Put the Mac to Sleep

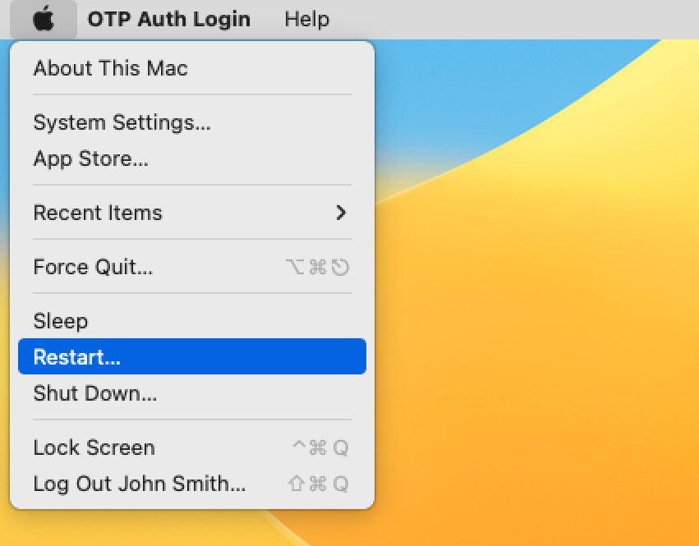click(x=60, y=321)
